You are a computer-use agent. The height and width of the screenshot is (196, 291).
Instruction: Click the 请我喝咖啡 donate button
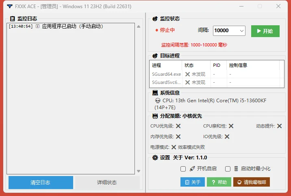(252, 182)
